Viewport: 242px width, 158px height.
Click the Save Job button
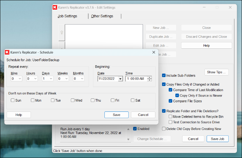pos(217,139)
